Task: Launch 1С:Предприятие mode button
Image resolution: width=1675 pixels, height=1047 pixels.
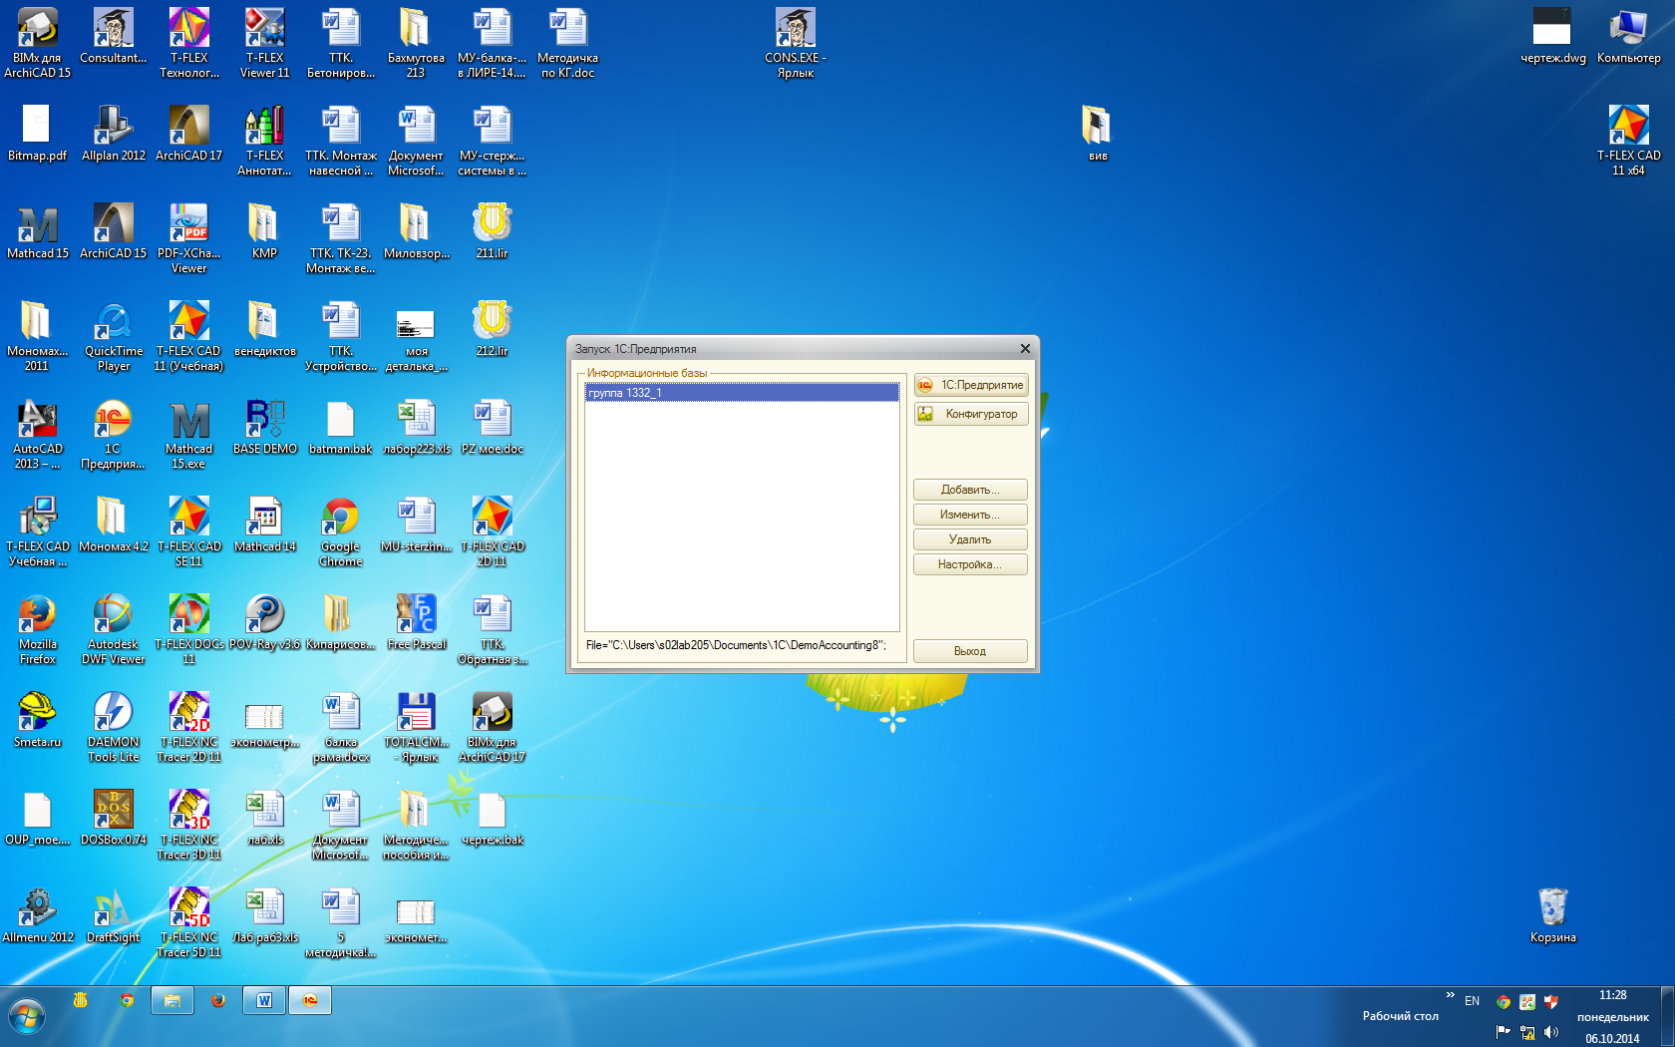Action: [970, 385]
